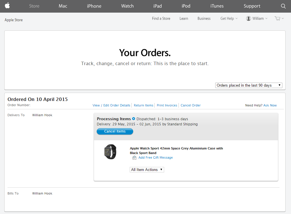Go to the iPhone section
291x214 pixels.
(x=94, y=6)
